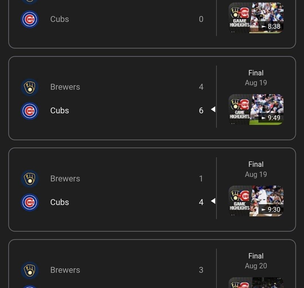Click the winner triangle beside Cubs 4

pyautogui.click(x=213, y=201)
